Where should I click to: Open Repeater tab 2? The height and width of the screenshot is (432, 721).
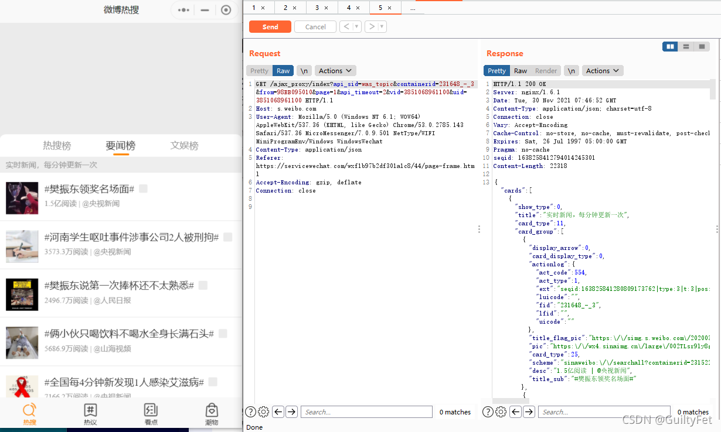point(285,8)
